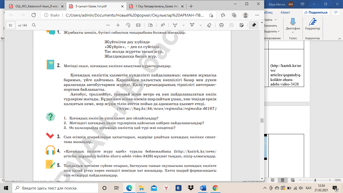Select the PDF Erase tool
The image size is (343, 193).
209,25
